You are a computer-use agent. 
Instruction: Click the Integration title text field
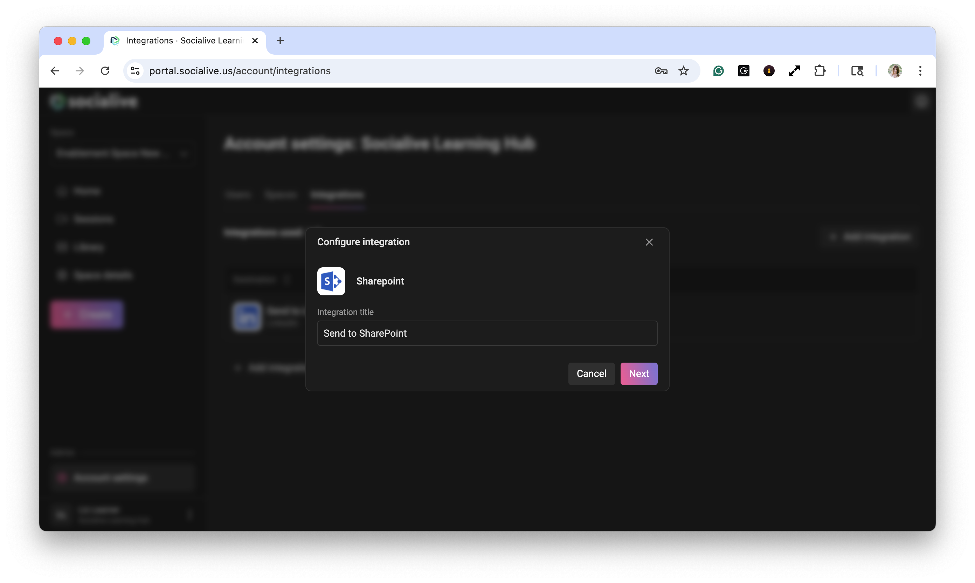(487, 333)
